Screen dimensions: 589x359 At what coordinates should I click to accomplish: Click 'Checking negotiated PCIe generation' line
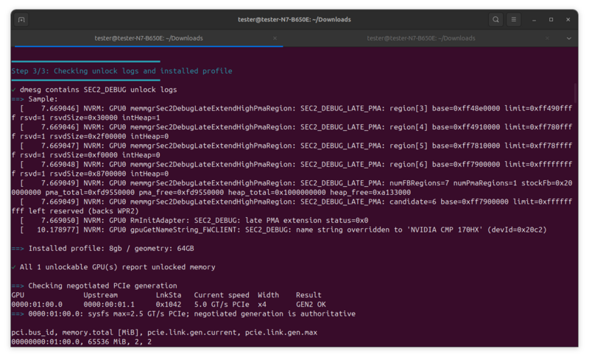94,285
